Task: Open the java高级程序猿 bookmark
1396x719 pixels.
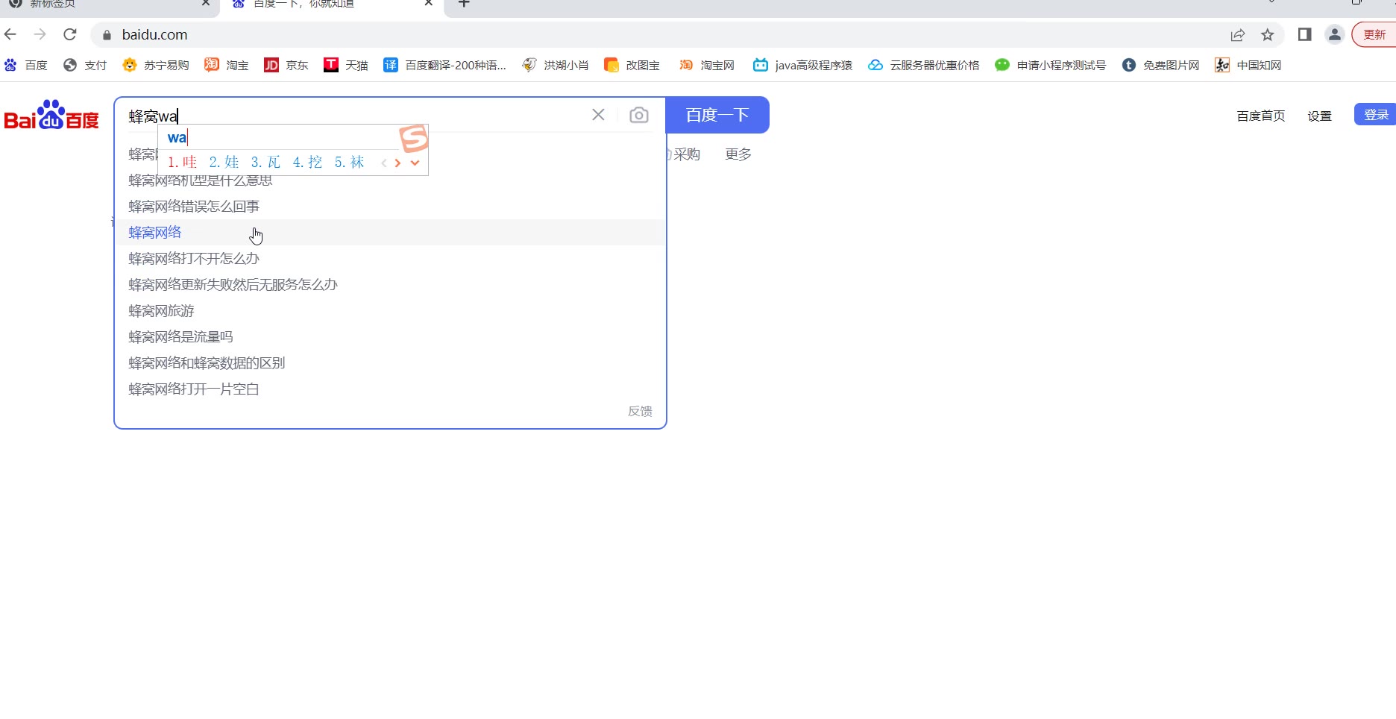Action: click(802, 66)
